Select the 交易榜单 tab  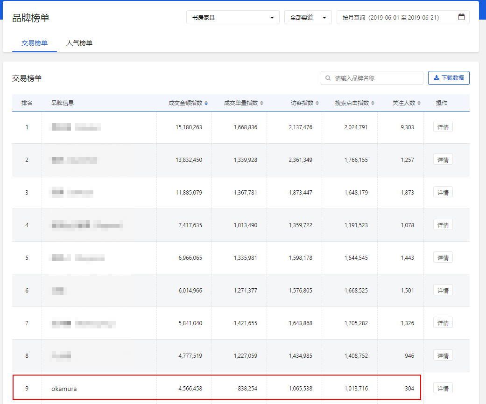point(35,43)
